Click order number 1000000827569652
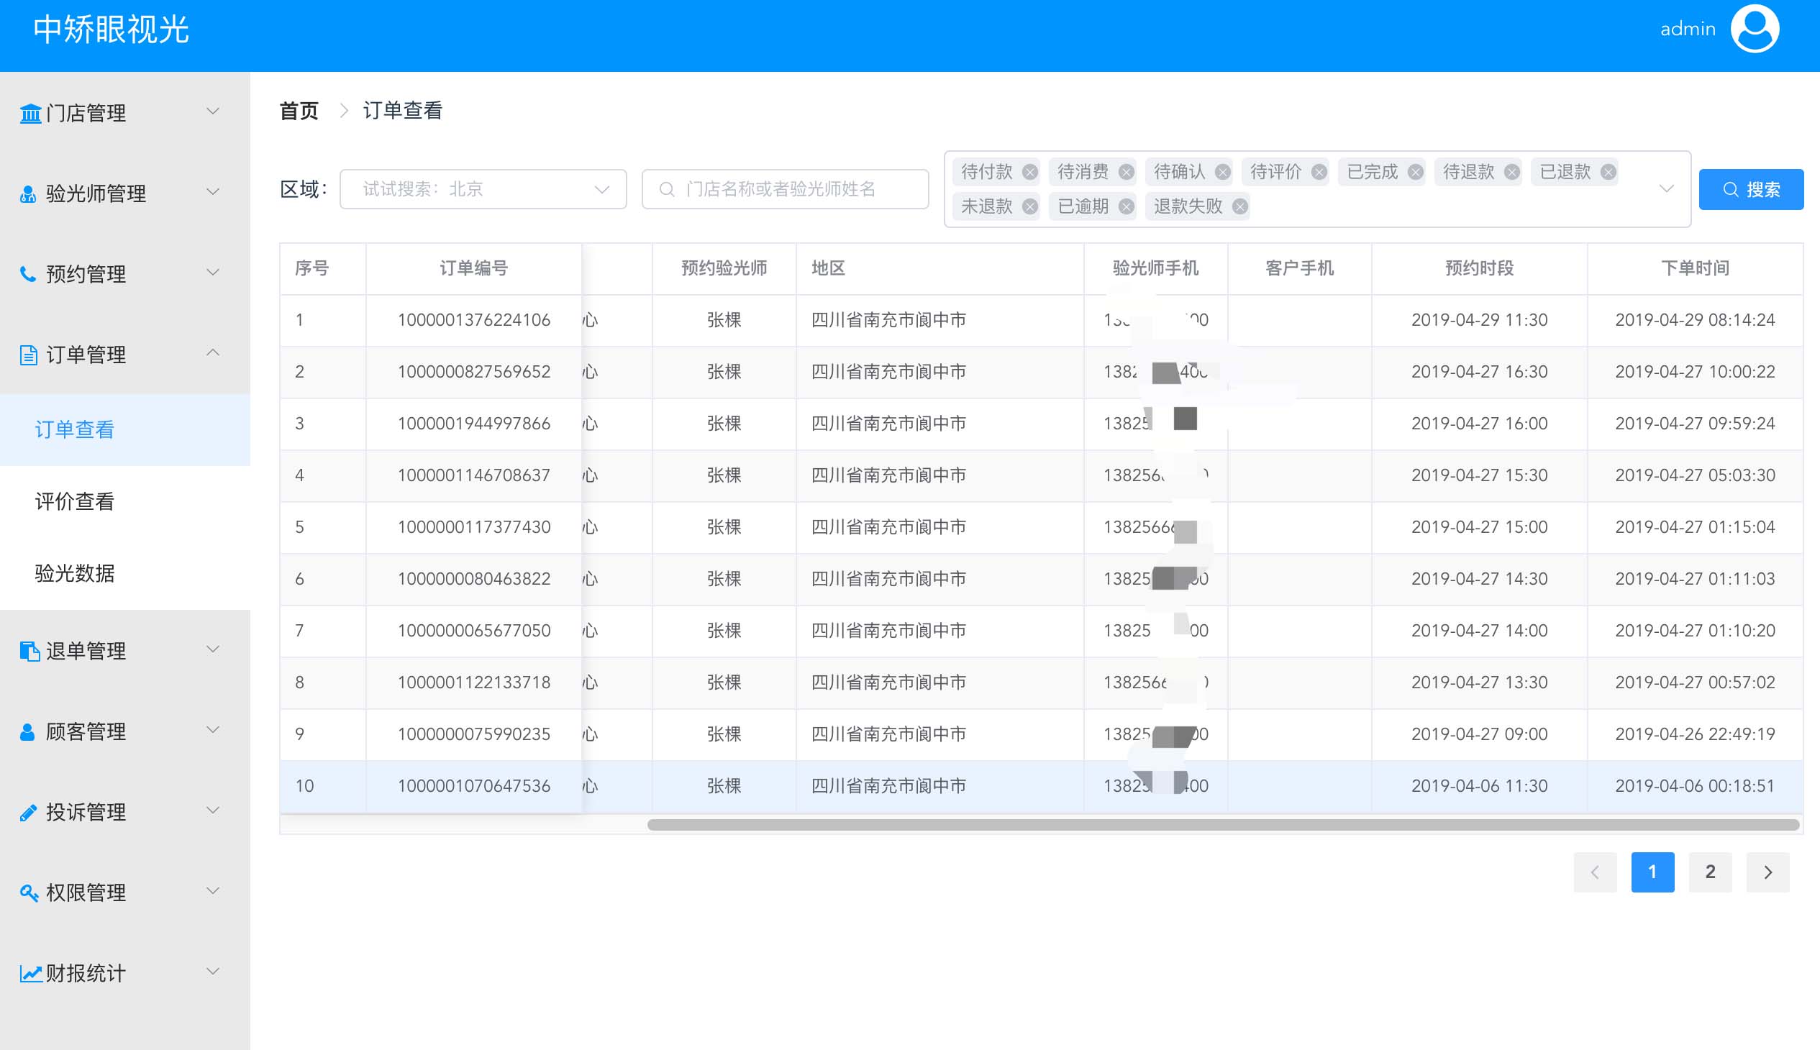The image size is (1820, 1050). coord(474,372)
